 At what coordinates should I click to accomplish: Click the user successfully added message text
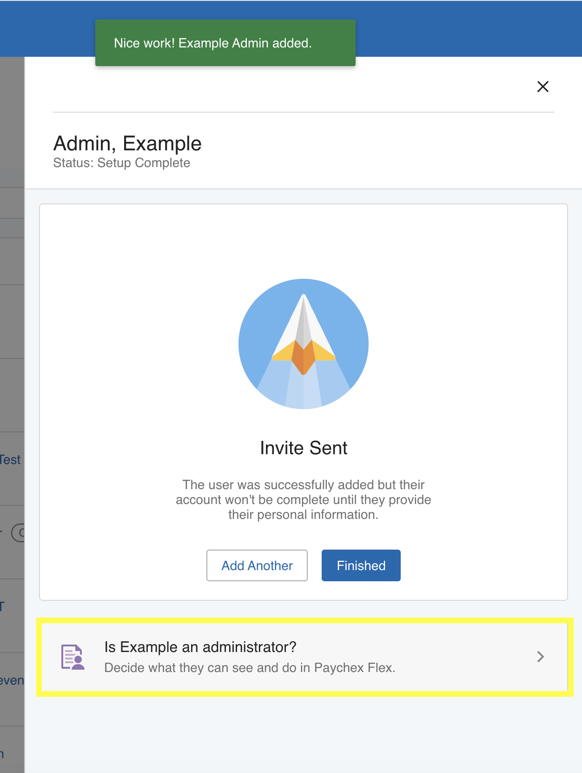(304, 500)
